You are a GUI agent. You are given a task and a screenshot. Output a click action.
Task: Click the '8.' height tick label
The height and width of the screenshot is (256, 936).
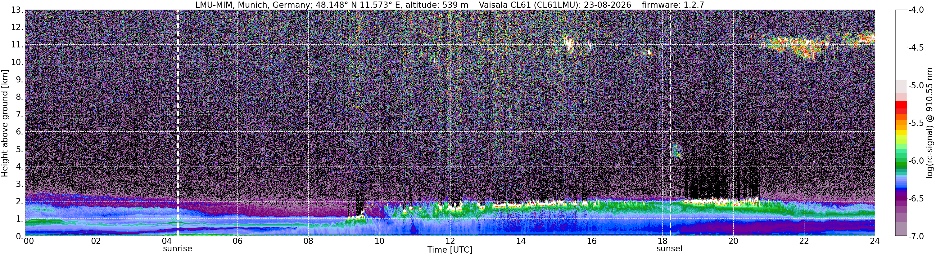click(x=19, y=97)
